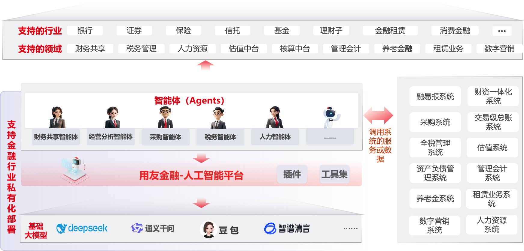Click the AI platform robot illustration
Image resolution: width=524 pixels, height=251 pixels.
75,170
